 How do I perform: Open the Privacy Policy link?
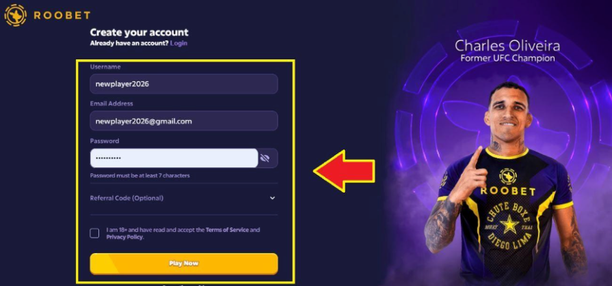[124, 237]
